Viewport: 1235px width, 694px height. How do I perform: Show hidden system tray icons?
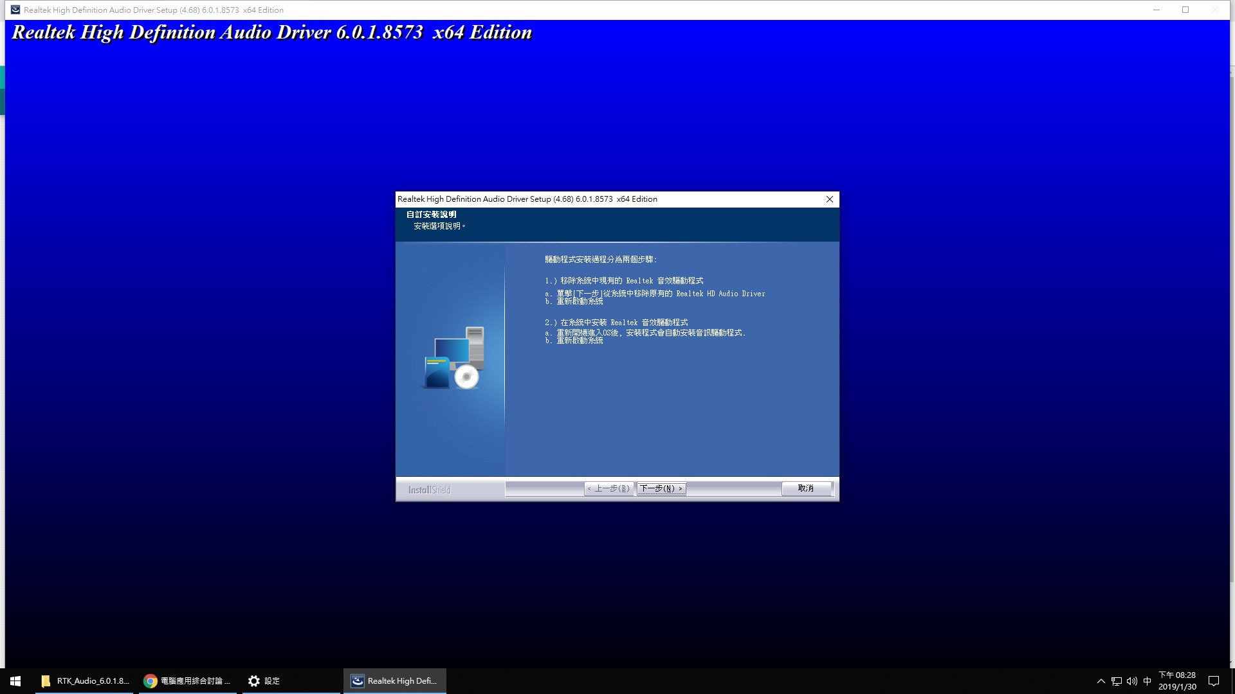point(1101,681)
